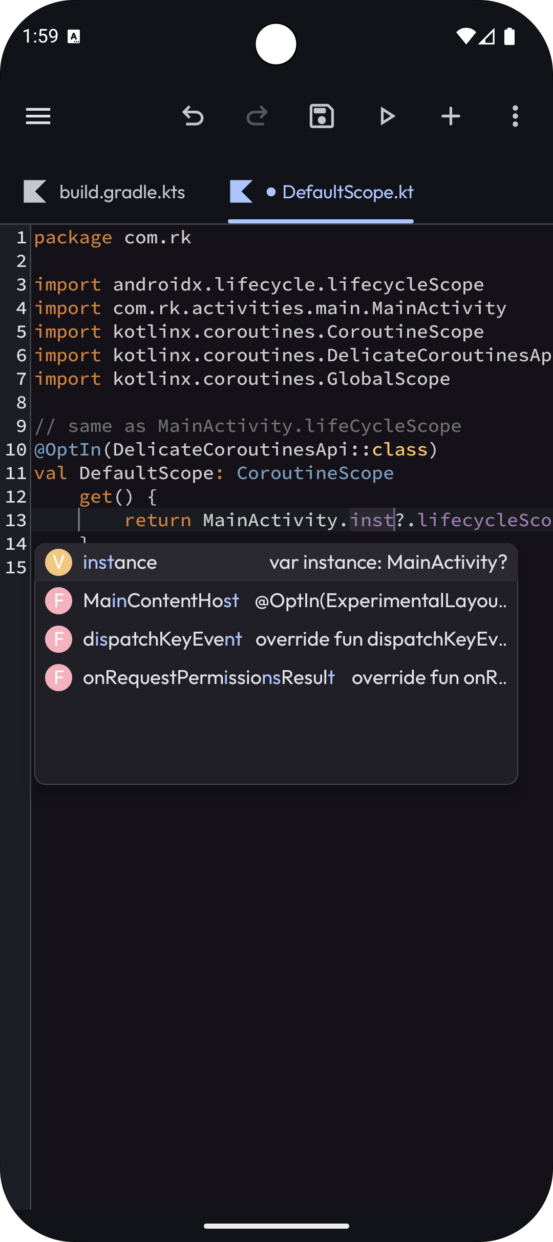Place cursor on 'package com.rk' line
Screen dimensions: 553x1242
(113, 238)
